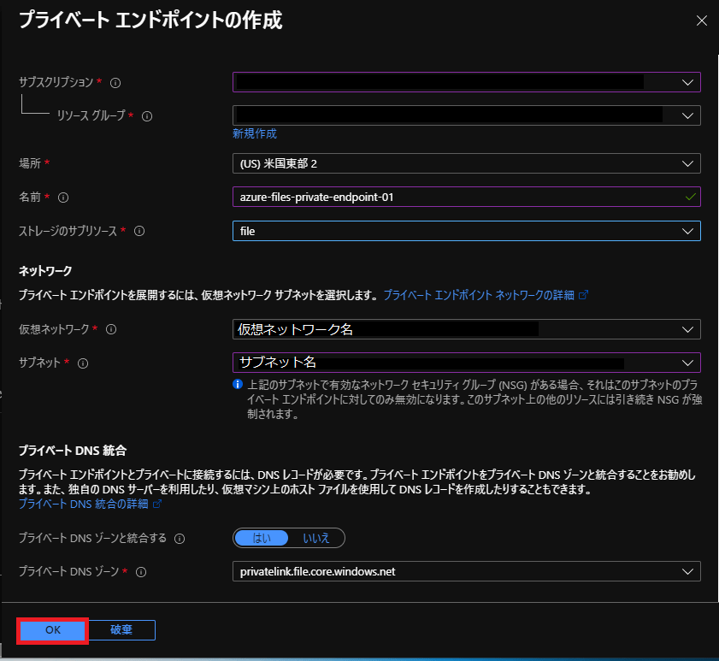
Task: Click info icon next to プライベート DNS ゾーンと統合する
Action: click(179, 539)
